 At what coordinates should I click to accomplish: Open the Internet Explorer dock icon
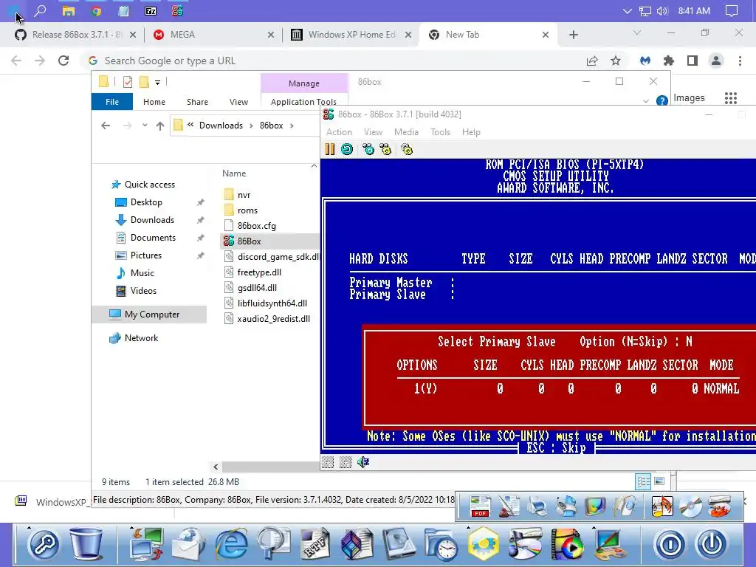click(231, 544)
